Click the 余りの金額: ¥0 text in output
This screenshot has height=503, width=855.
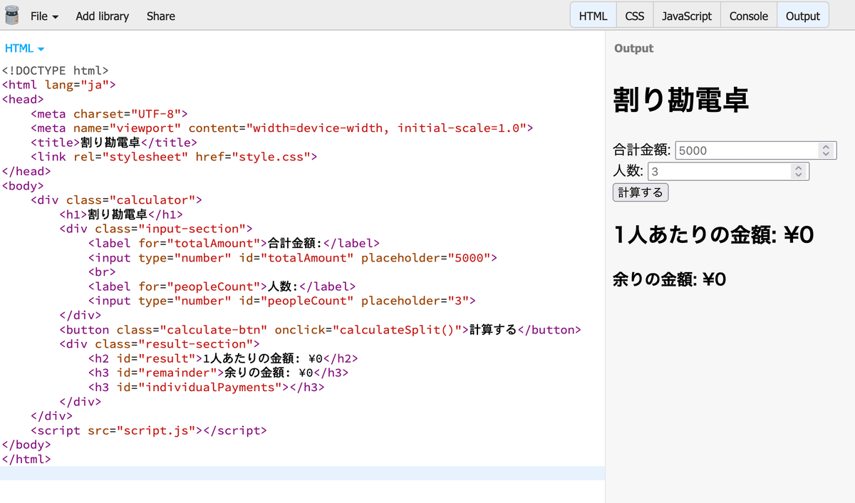(669, 279)
